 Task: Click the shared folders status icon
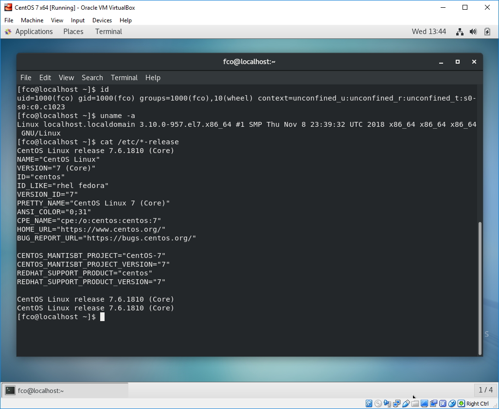pyautogui.click(x=415, y=404)
